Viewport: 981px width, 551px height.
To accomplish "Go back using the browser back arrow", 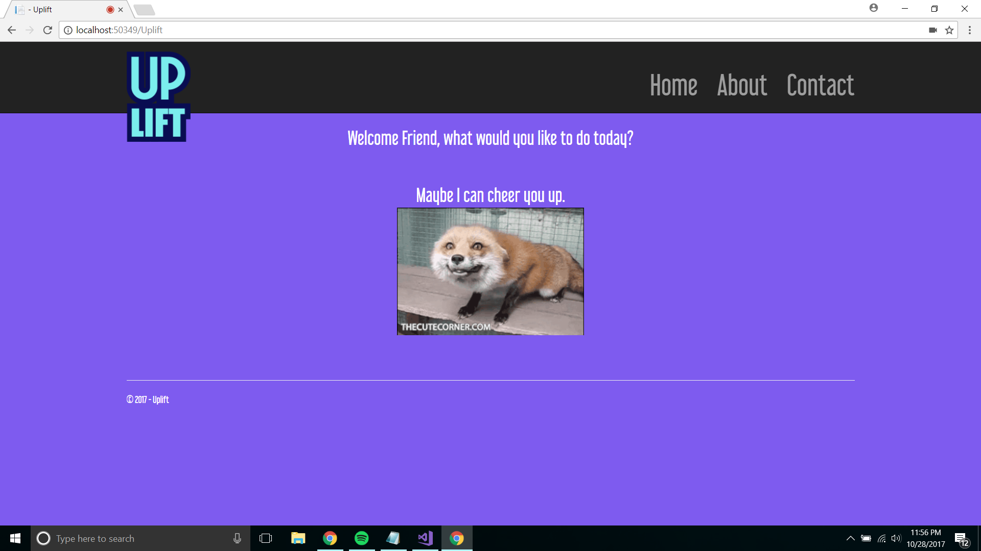I will pyautogui.click(x=12, y=30).
